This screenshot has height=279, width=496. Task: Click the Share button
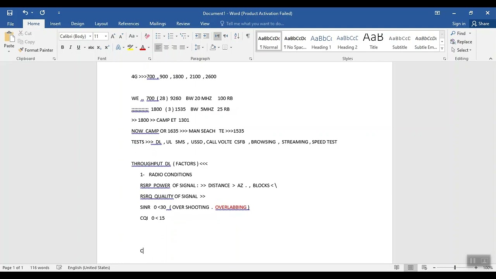click(480, 24)
